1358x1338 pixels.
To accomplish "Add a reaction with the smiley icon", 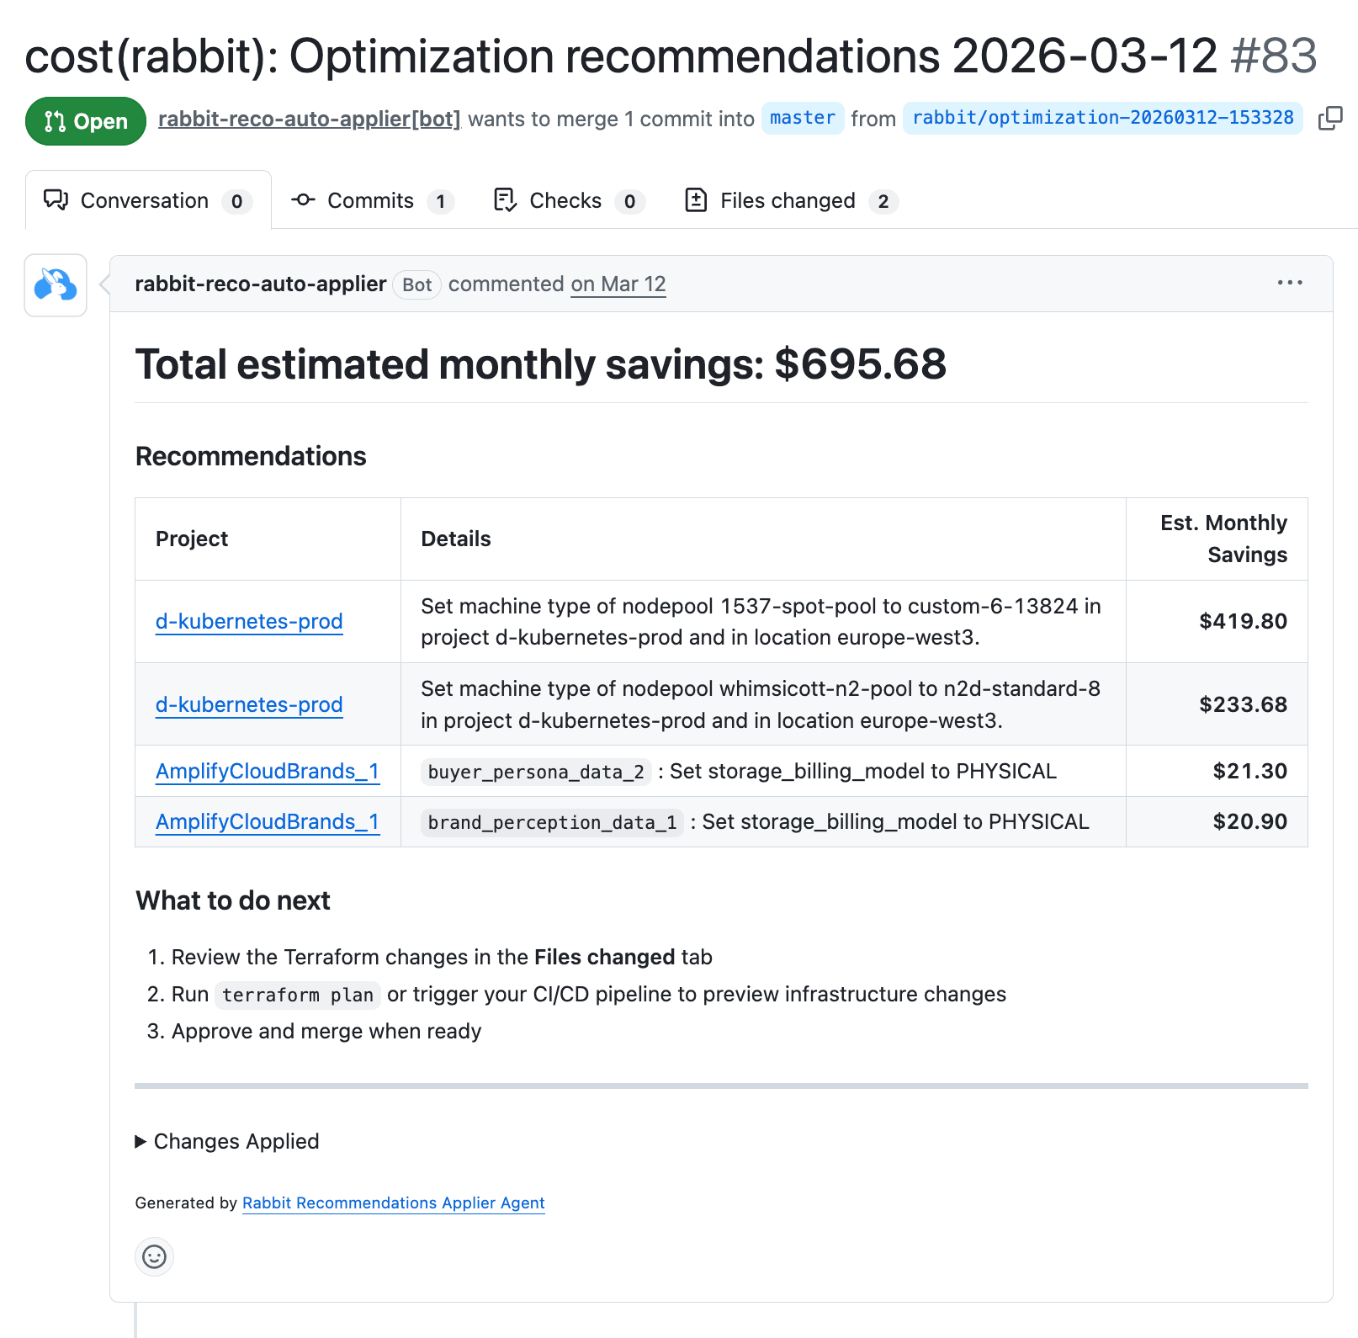I will click(155, 1256).
